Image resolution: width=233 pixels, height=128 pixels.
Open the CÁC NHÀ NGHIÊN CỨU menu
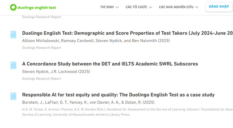tap(176, 7)
